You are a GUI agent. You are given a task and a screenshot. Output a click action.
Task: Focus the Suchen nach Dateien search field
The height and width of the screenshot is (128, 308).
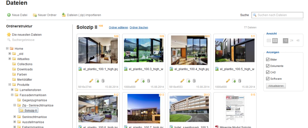point(277,15)
